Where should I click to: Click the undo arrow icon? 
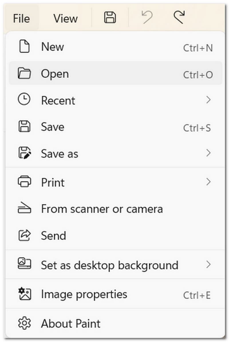[x=147, y=18]
